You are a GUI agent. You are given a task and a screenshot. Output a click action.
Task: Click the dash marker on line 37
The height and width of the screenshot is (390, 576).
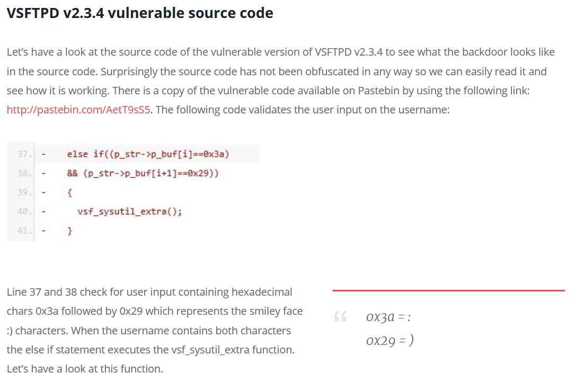click(x=43, y=154)
